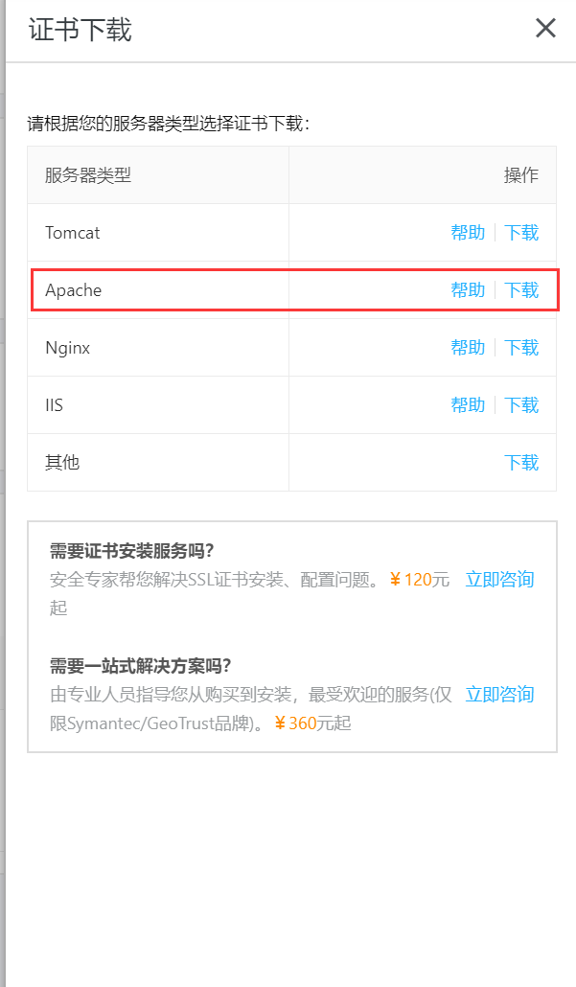
Task: Click 立即咨询 for certificate installation service
Action: click(497, 580)
